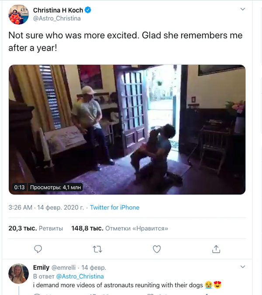Screen dimensions: 262x295
Task: Click the 14 февр. reply date
Action: pos(94,268)
